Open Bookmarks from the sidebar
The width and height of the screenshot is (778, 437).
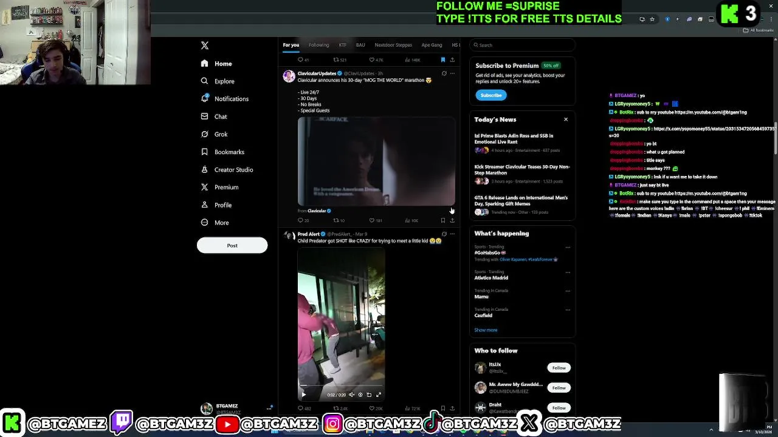[222, 152]
